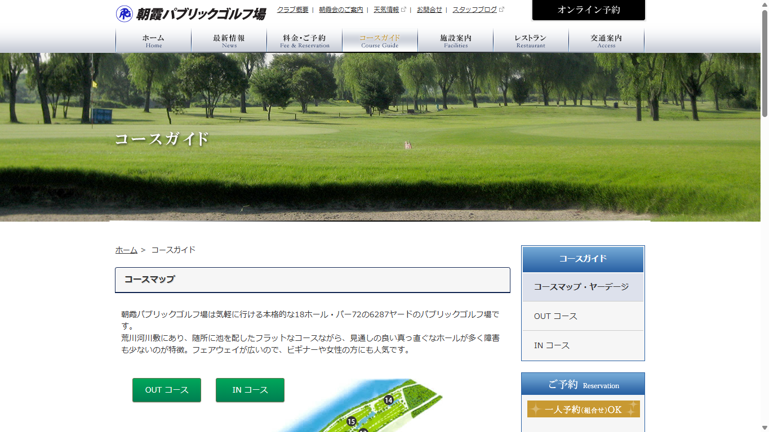Viewport: 769px width, 432px height.
Task: Open OUT コース in the sidebar menu
Action: click(583, 316)
